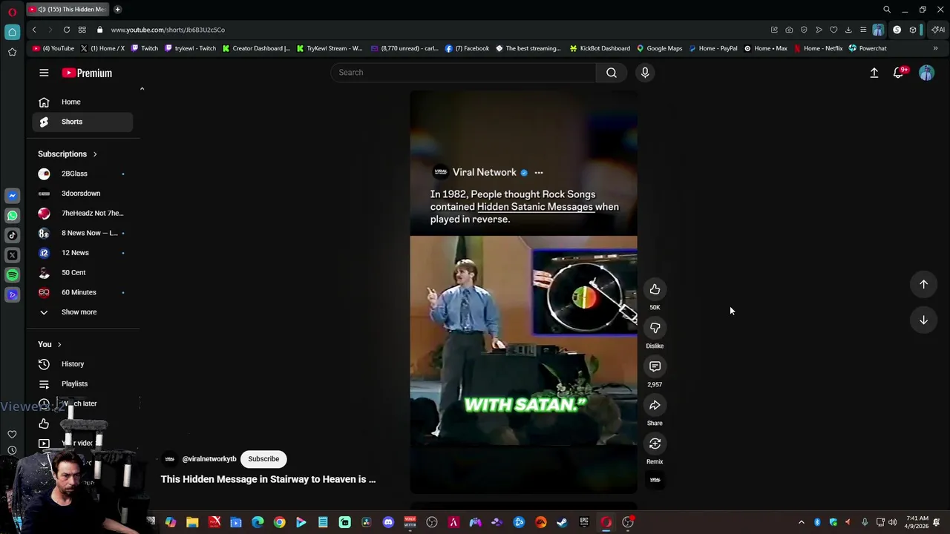
Task: Open the Google Maps bookmark
Action: click(x=659, y=48)
